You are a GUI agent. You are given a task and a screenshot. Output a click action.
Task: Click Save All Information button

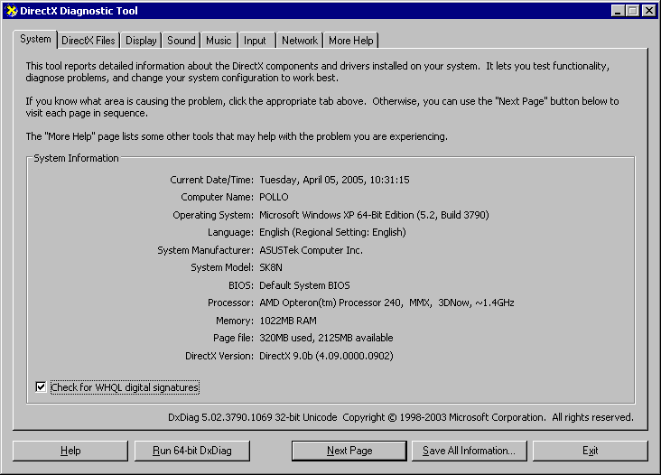[x=470, y=451]
